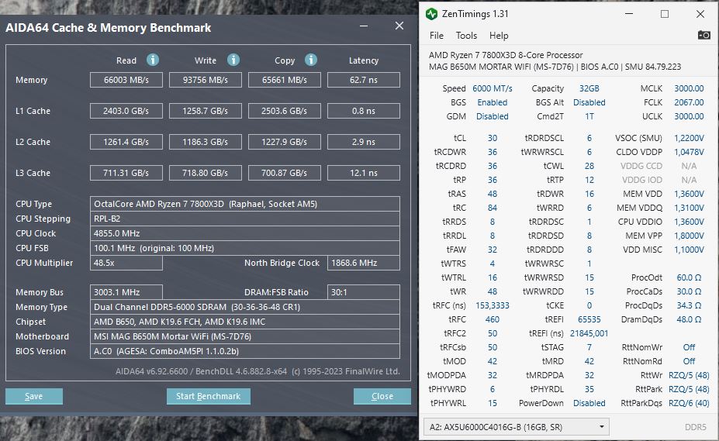This screenshot has height=441, width=719.
Task: Click ProcOdt value 60.0 Ω
Action: click(x=689, y=277)
